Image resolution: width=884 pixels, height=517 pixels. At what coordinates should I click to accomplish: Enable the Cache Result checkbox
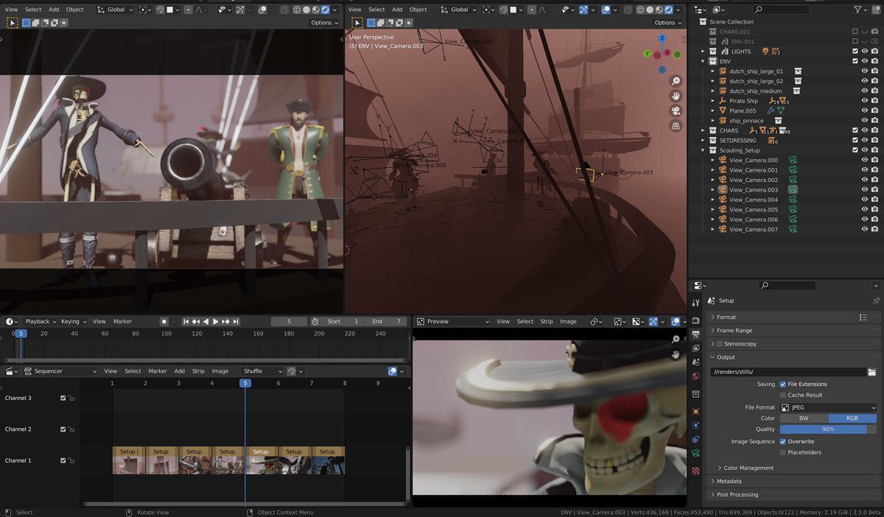[x=782, y=395]
